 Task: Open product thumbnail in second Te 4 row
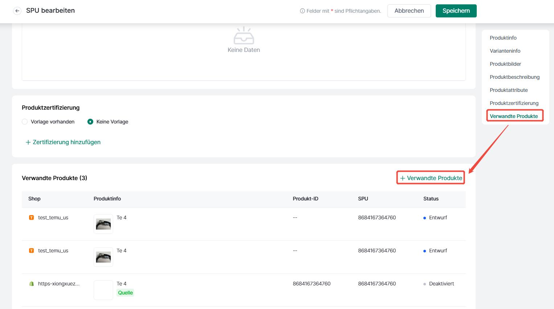[x=103, y=257]
